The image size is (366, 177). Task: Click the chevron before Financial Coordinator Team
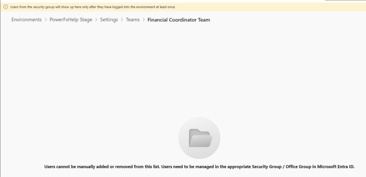(144, 20)
